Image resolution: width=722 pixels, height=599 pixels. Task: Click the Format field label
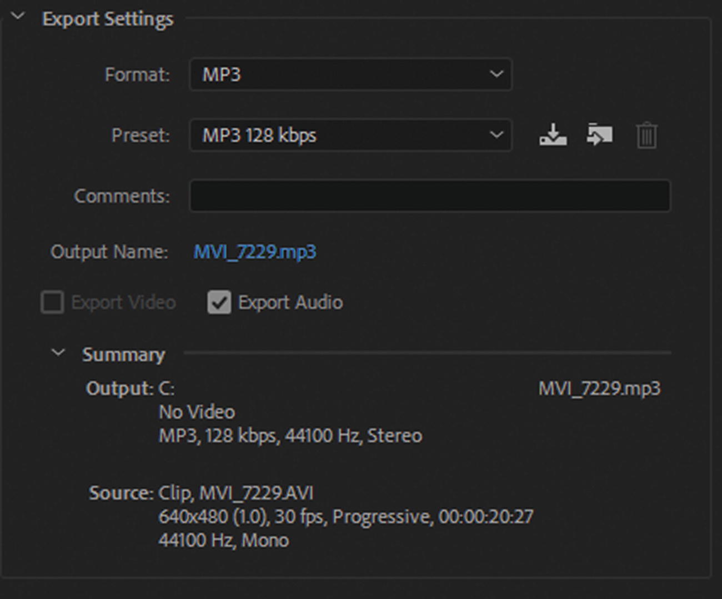[x=137, y=74]
